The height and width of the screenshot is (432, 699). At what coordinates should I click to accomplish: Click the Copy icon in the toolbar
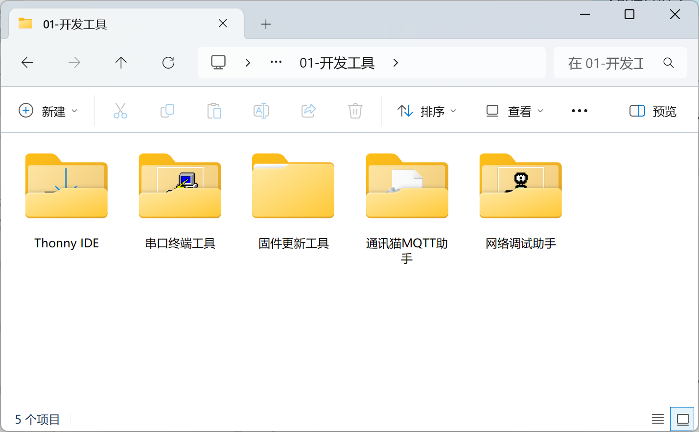[167, 111]
